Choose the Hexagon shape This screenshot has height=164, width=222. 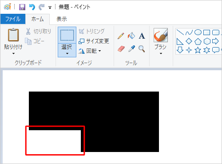tap(207, 41)
